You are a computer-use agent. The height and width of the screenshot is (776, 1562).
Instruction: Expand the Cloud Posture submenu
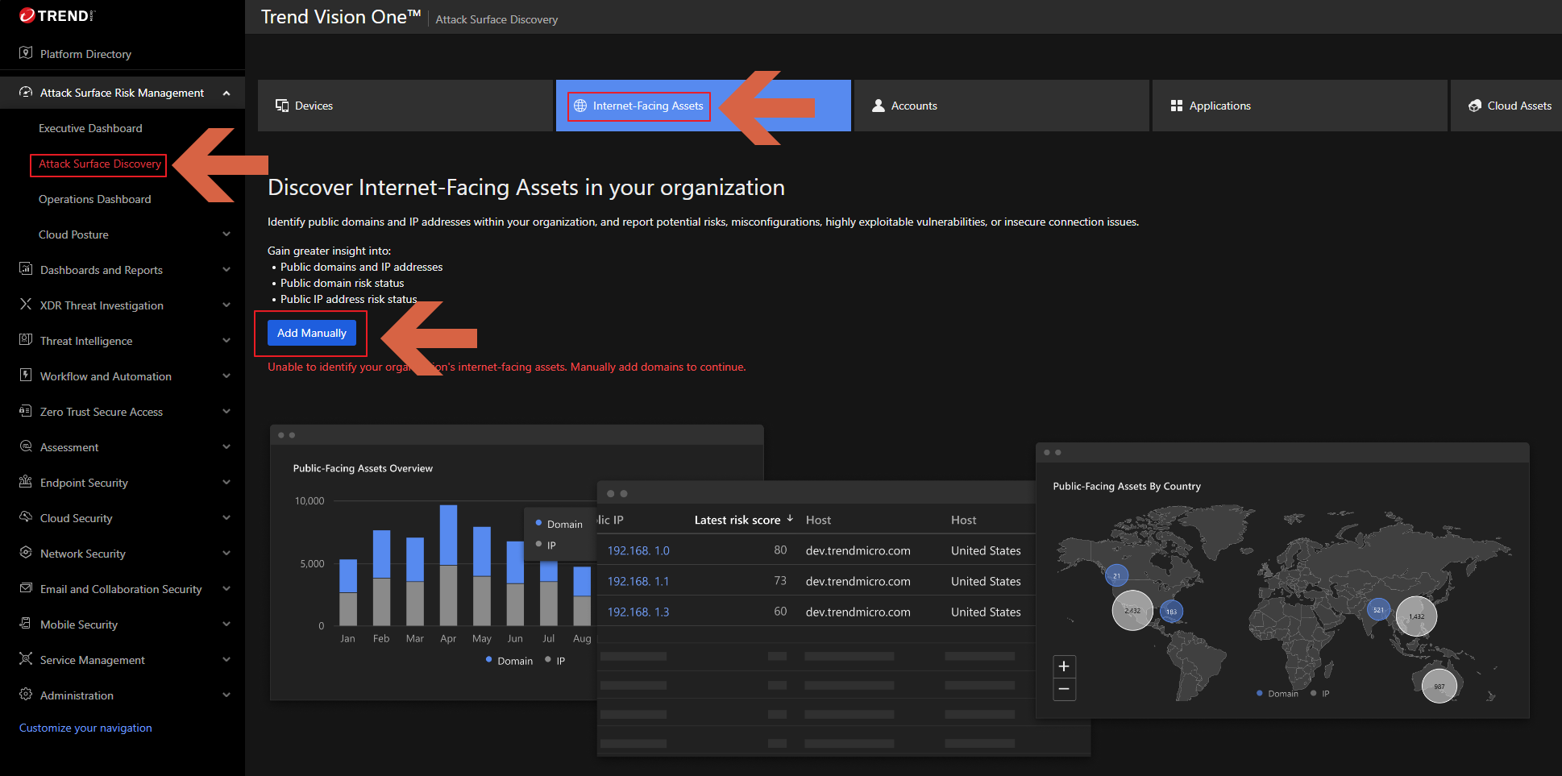click(226, 234)
